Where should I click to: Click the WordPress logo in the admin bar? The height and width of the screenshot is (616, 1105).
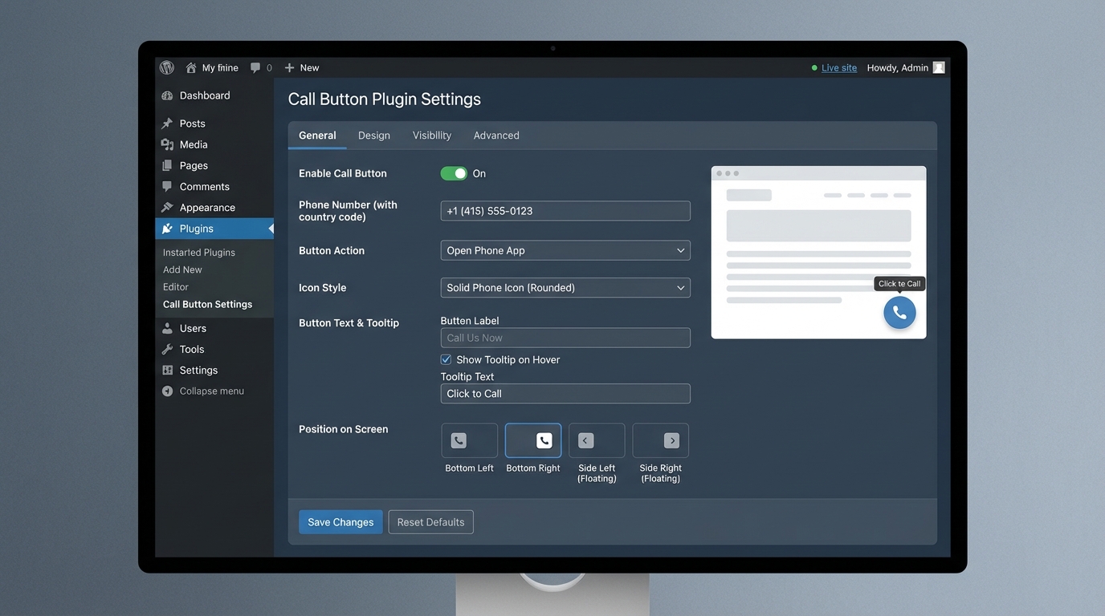(x=166, y=67)
